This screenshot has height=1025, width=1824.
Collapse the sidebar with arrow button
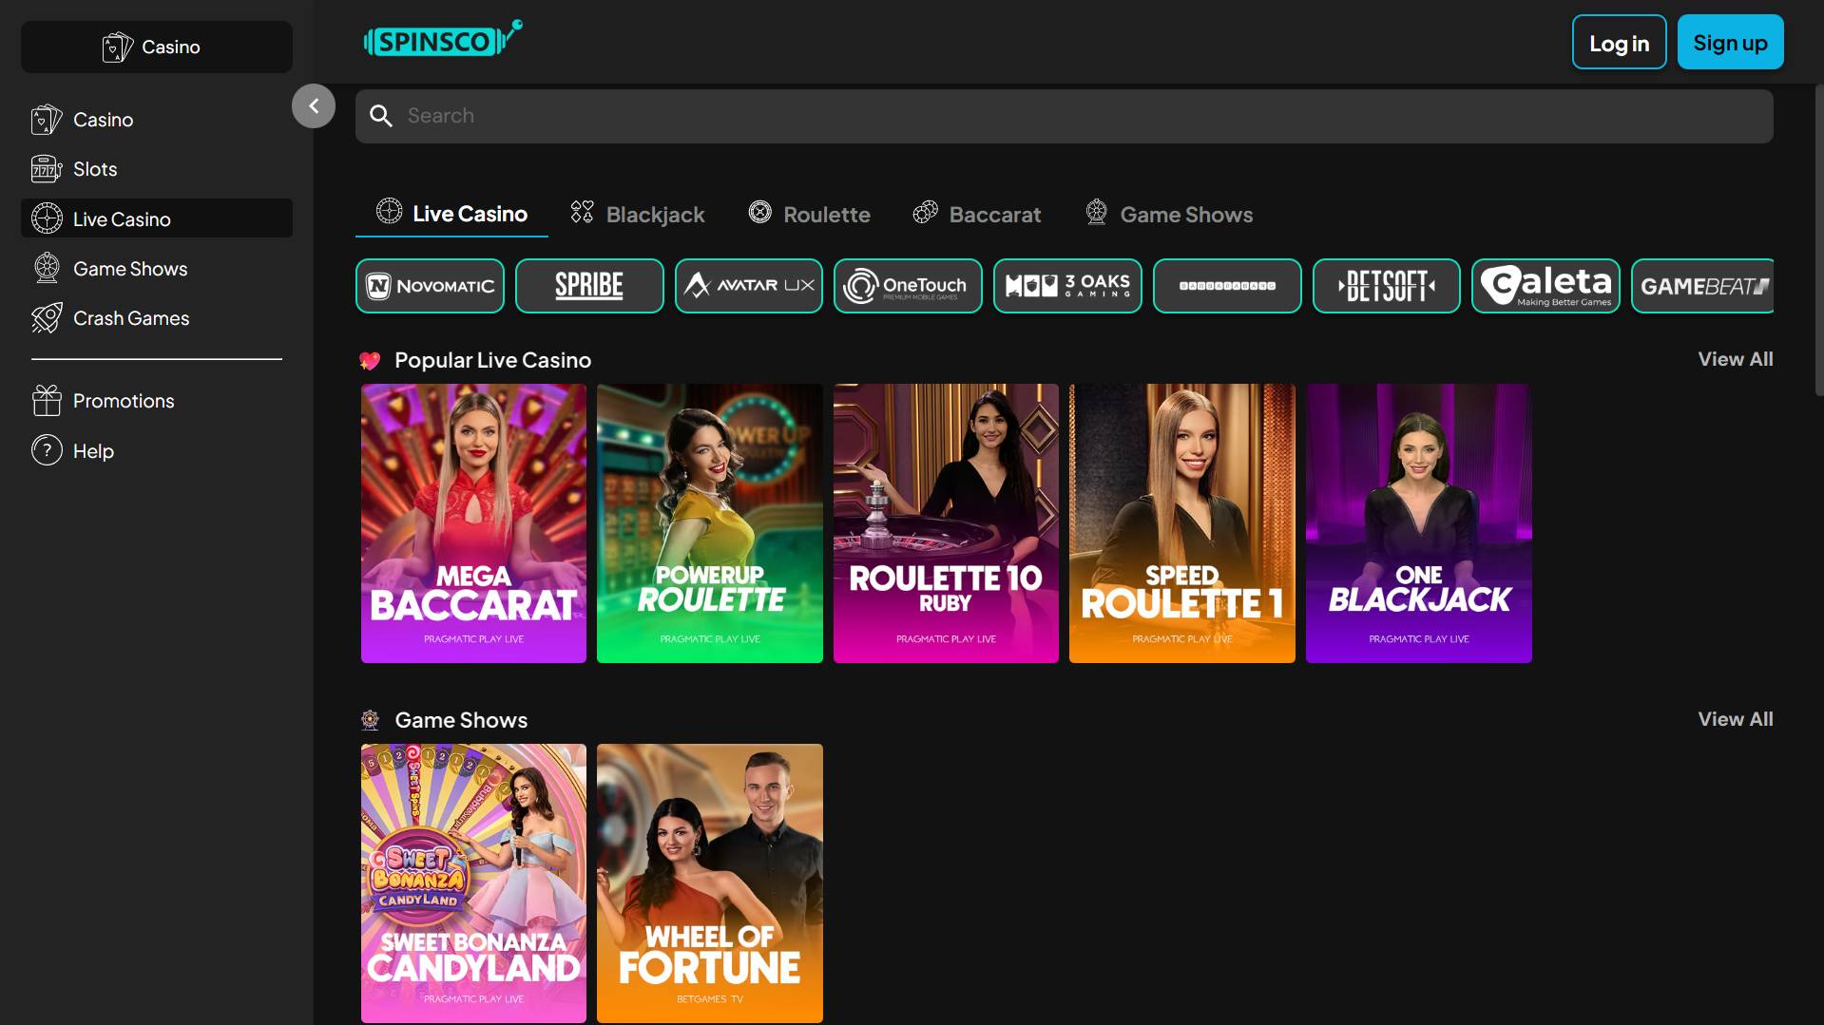tap(314, 106)
